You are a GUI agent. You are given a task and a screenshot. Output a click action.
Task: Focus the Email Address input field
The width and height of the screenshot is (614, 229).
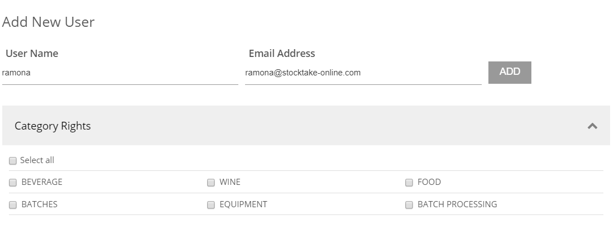point(363,73)
